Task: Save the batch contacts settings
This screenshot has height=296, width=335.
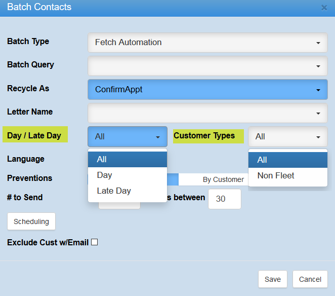Action: click(273, 279)
